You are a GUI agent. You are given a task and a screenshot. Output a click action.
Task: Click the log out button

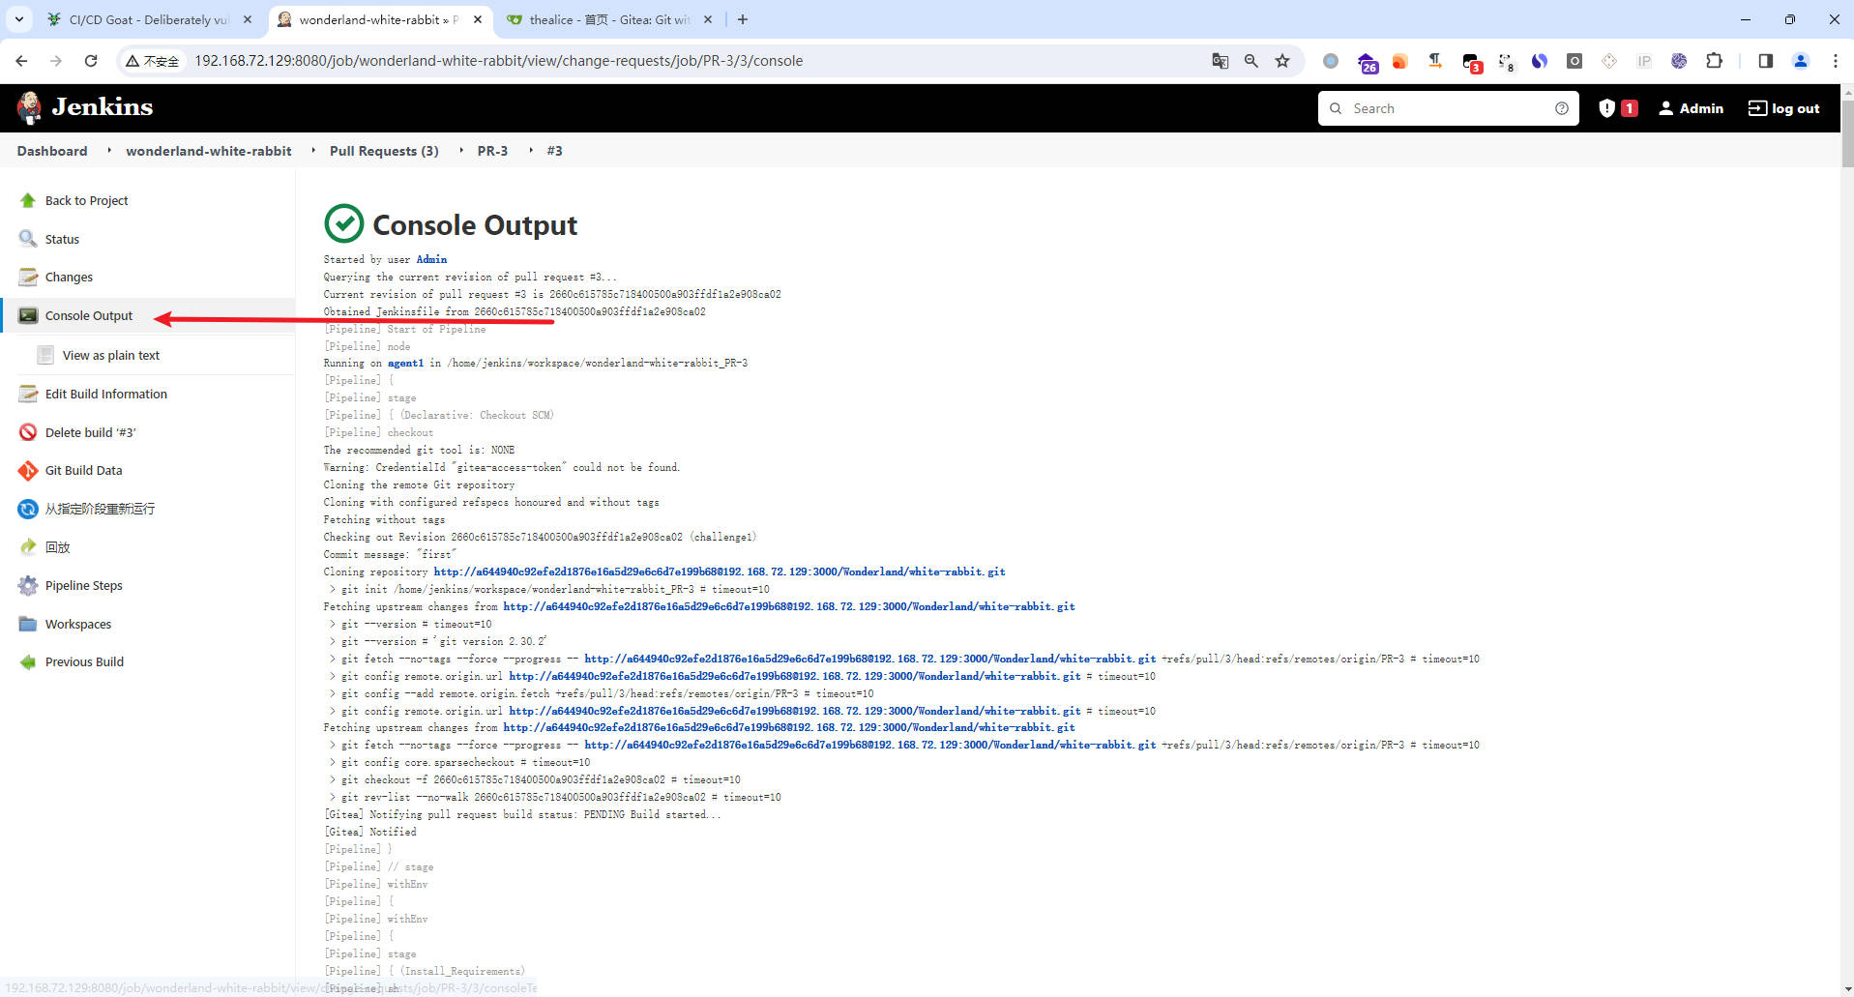coord(1784,108)
